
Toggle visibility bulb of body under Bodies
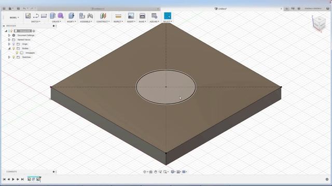click(x=17, y=53)
